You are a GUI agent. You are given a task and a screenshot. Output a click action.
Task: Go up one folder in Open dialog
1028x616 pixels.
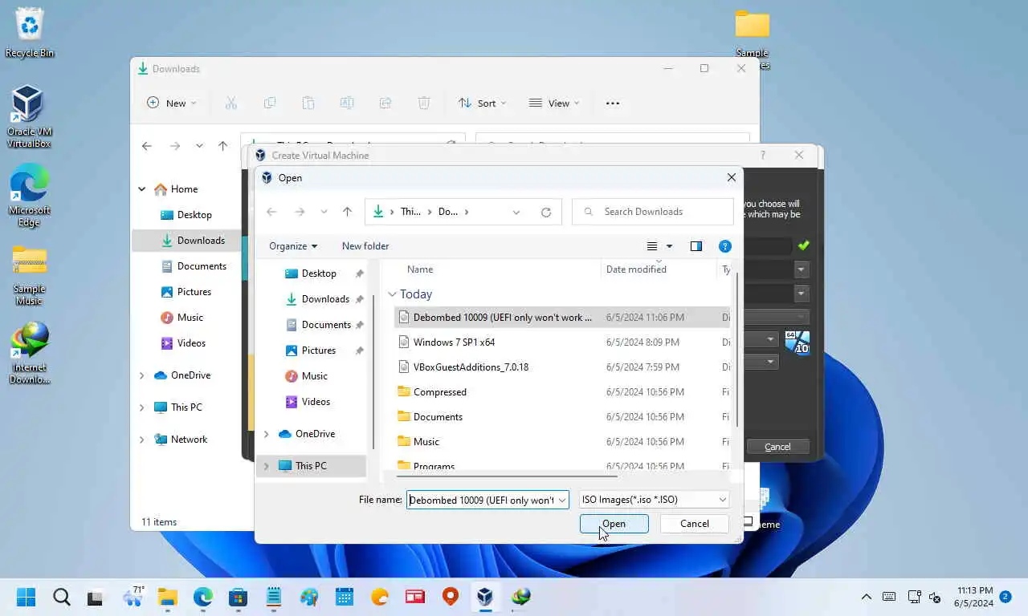tap(347, 212)
